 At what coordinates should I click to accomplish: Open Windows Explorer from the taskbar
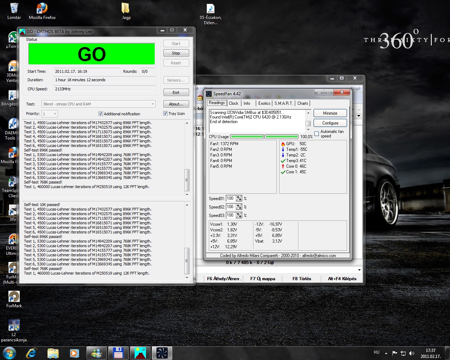(x=53, y=353)
